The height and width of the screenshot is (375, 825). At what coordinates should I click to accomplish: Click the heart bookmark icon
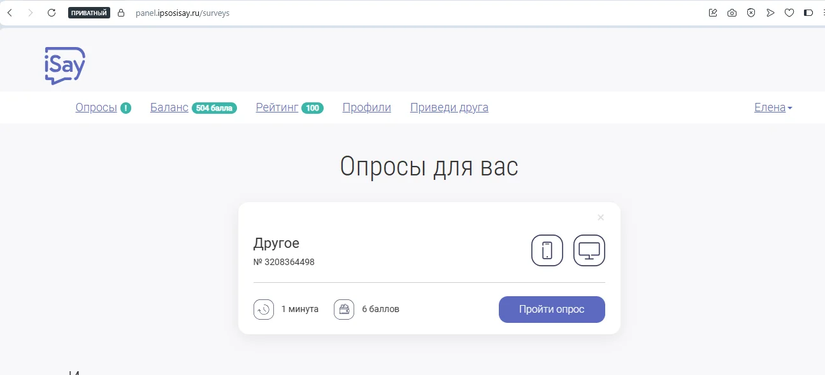(789, 13)
